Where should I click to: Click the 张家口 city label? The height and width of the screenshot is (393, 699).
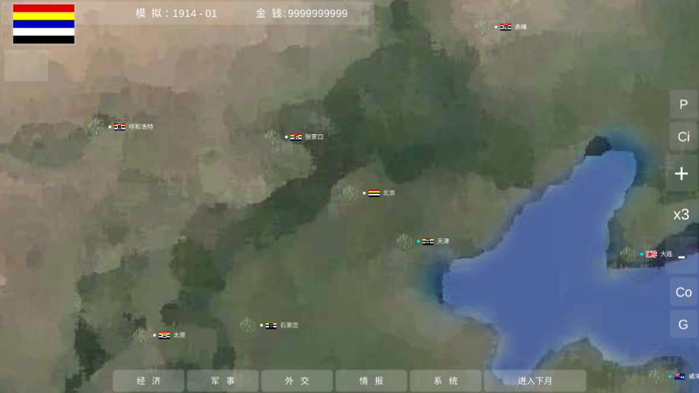click(x=314, y=137)
